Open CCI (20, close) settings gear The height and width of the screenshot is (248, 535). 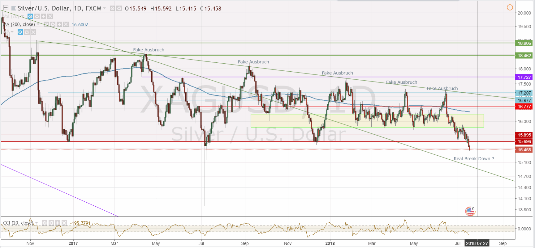(x=51, y=223)
